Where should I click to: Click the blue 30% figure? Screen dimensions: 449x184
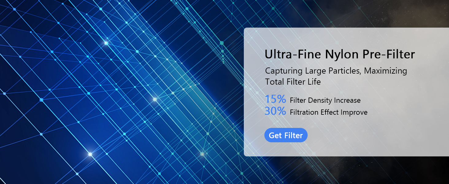(275, 111)
